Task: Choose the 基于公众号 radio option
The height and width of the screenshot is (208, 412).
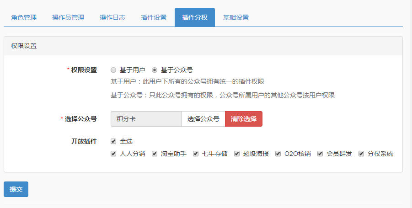Action: (x=155, y=70)
